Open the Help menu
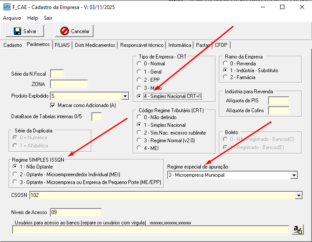 tap(32, 18)
